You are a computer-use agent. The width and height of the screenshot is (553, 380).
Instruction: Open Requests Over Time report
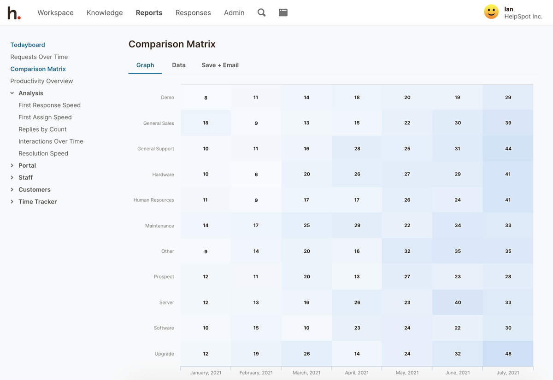(x=39, y=57)
